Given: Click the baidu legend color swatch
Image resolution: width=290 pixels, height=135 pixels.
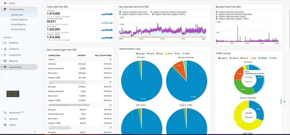Looking at the screenshot, I should (x=148, y=53).
